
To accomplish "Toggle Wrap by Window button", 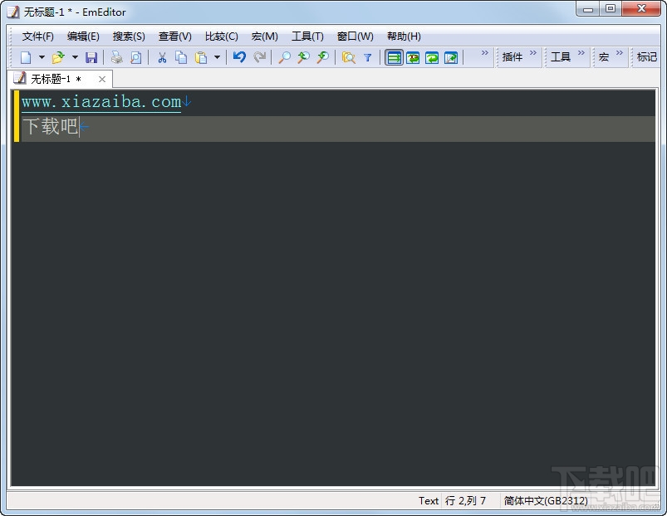I will [x=432, y=57].
